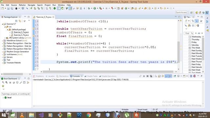
Task: Click the Boot Dashboard tags filter field
Action: (x=16, y=94)
